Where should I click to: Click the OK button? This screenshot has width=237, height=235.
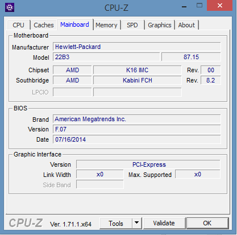coord(207,224)
